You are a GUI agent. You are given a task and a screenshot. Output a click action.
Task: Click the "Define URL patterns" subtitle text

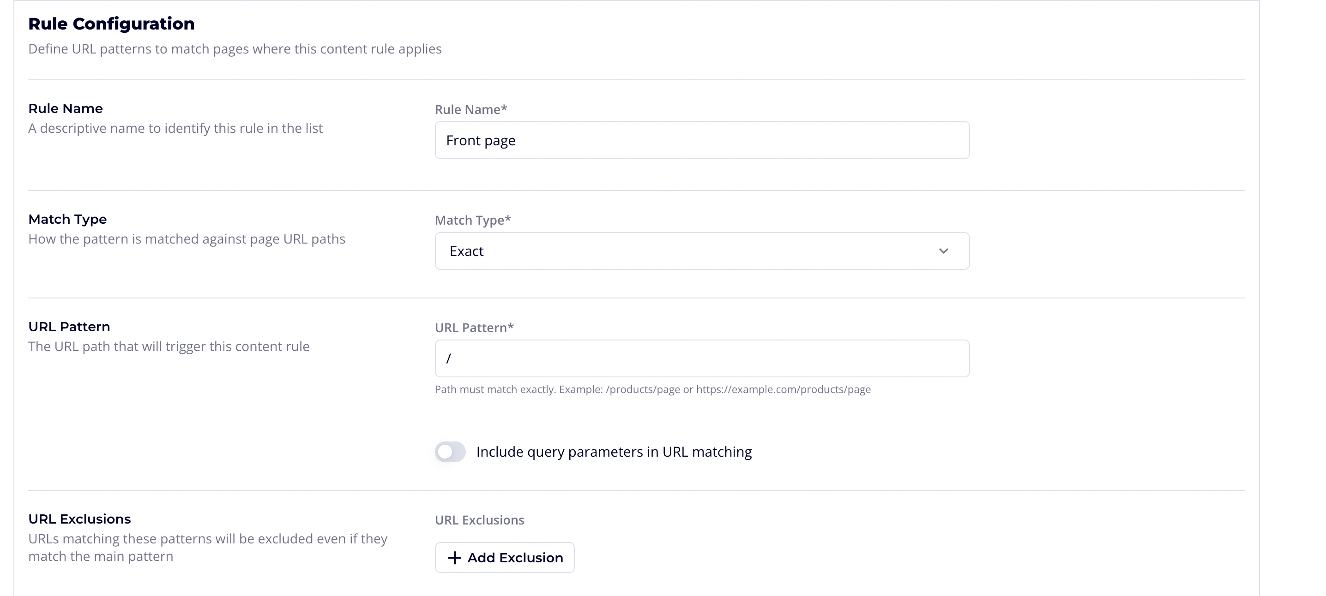[235, 49]
